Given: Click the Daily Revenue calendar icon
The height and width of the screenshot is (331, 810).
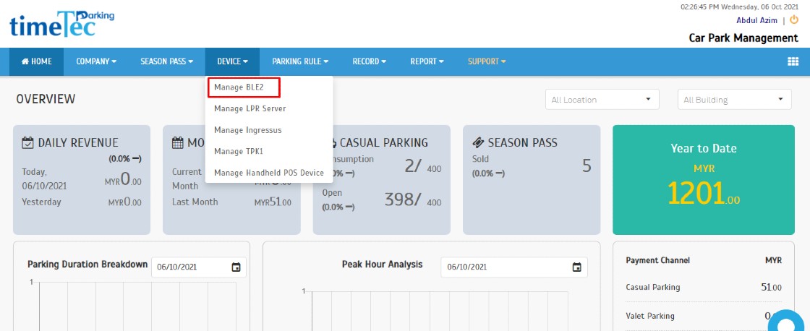Looking at the screenshot, I should pyautogui.click(x=28, y=142).
